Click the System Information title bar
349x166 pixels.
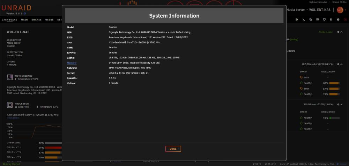174,16
